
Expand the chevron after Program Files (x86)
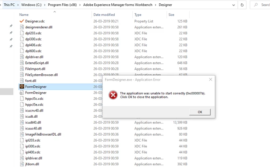coord(80,5)
